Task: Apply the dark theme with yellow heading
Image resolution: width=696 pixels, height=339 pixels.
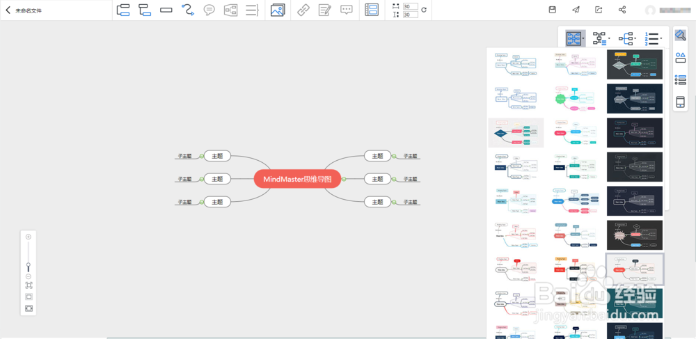Action: click(634, 64)
